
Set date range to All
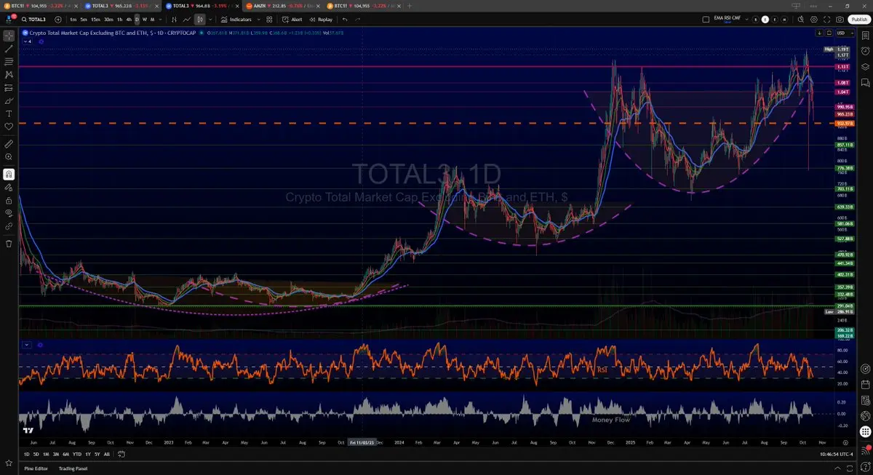tap(107, 454)
